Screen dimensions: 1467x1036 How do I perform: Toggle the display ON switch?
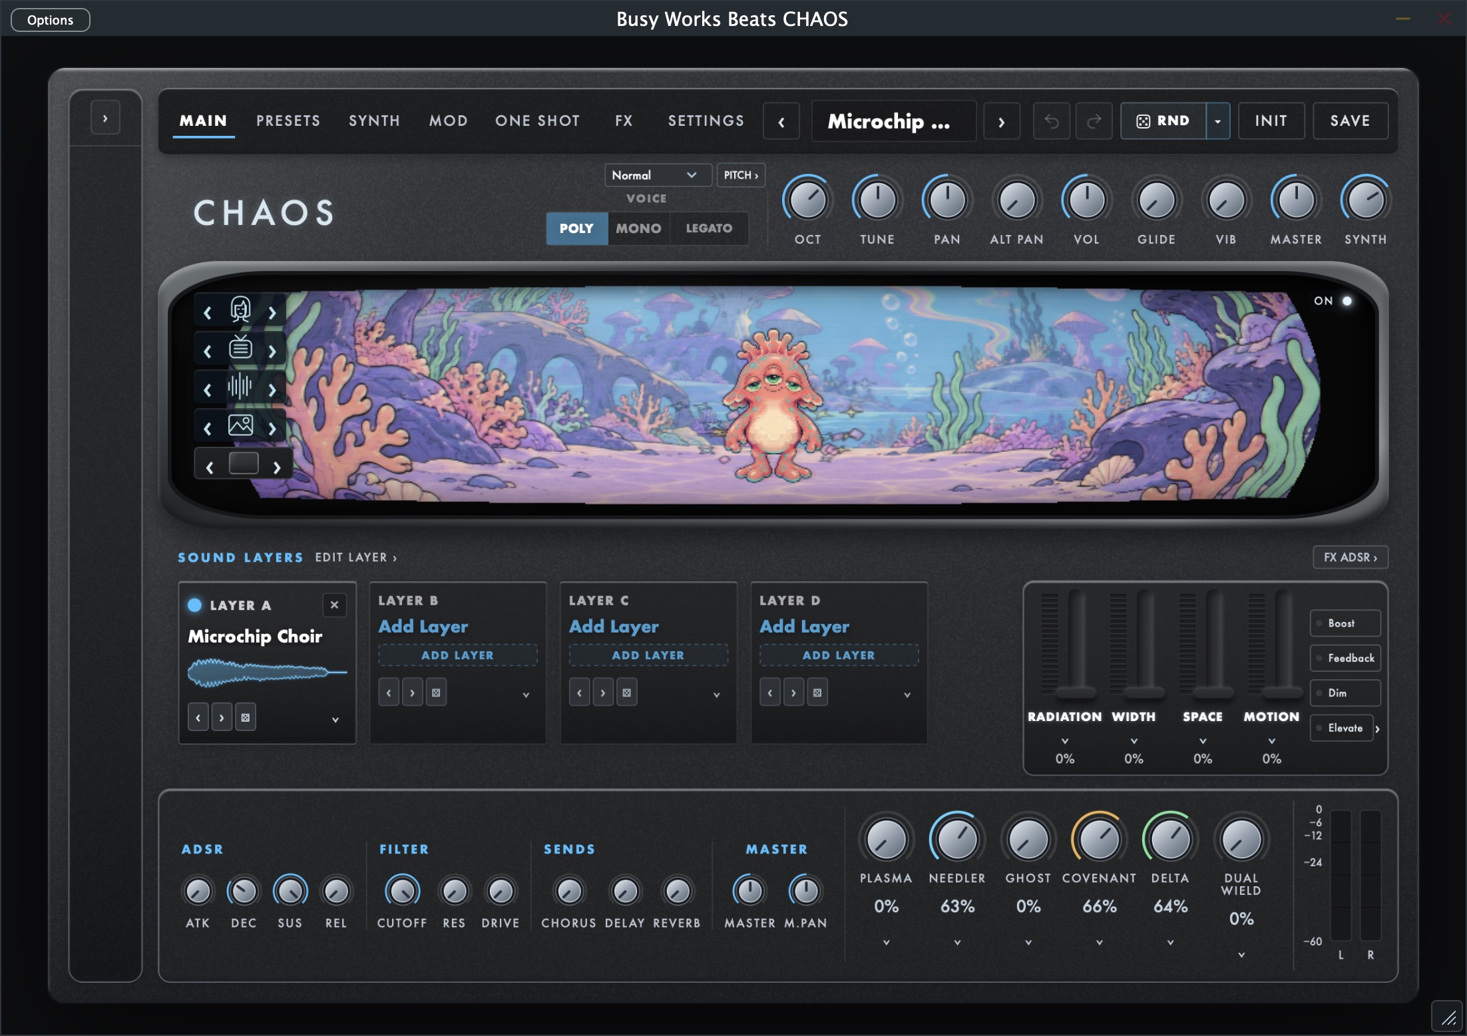[x=1347, y=301]
